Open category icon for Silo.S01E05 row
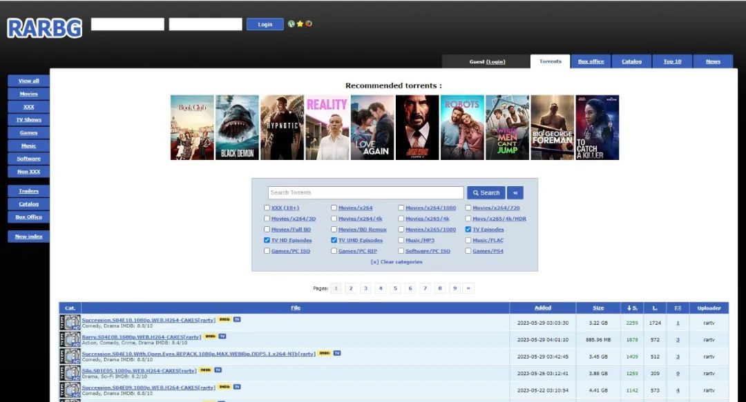The width and height of the screenshot is (746, 402). point(70,373)
